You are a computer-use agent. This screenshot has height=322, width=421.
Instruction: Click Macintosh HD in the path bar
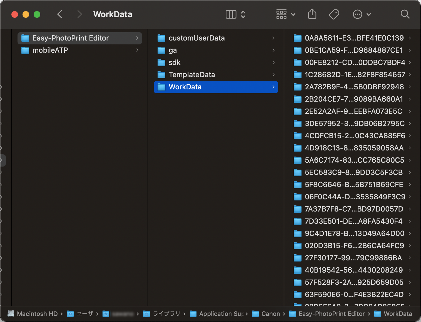37,314
